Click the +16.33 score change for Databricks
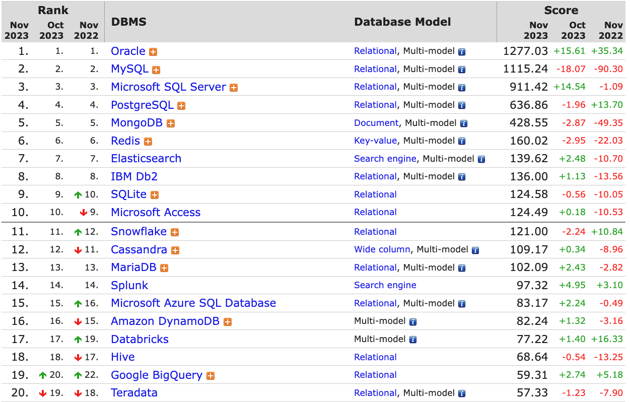 pos(607,339)
